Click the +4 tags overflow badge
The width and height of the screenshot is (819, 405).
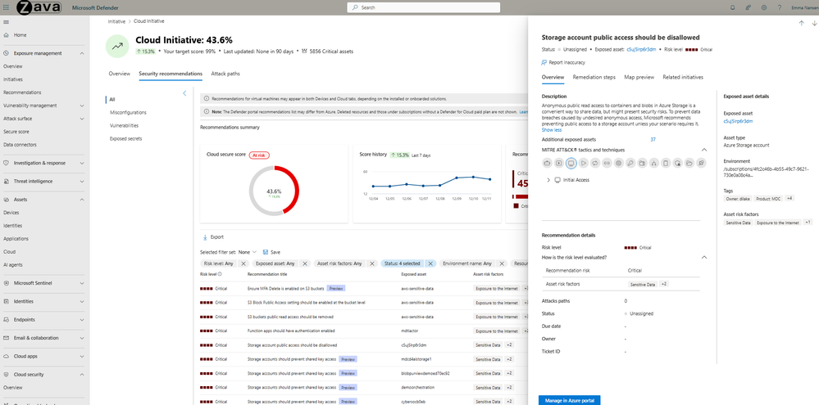tap(789, 198)
